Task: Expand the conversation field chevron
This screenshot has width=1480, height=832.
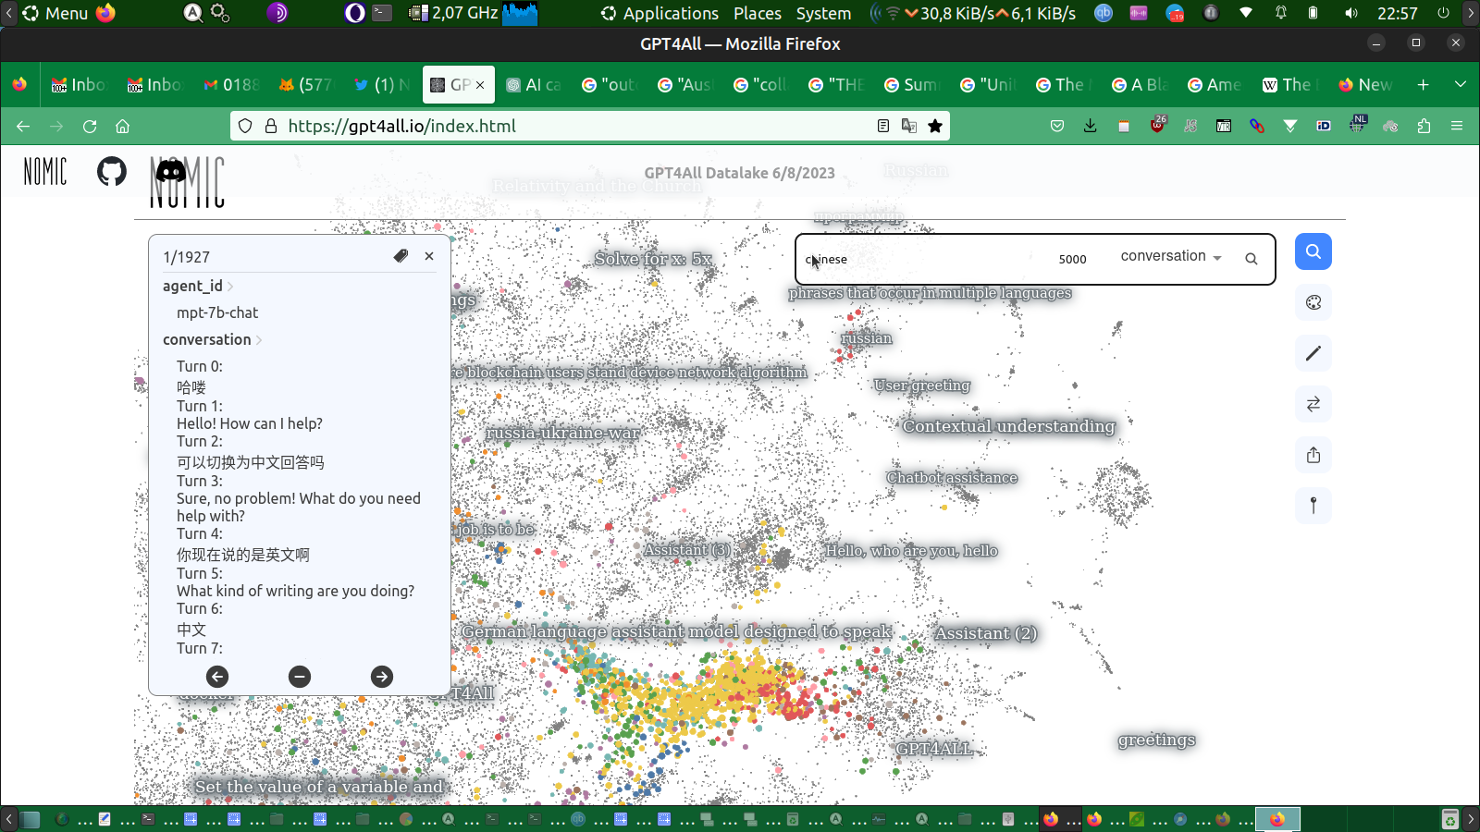Action: pyautogui.click(x=259, y=340)
